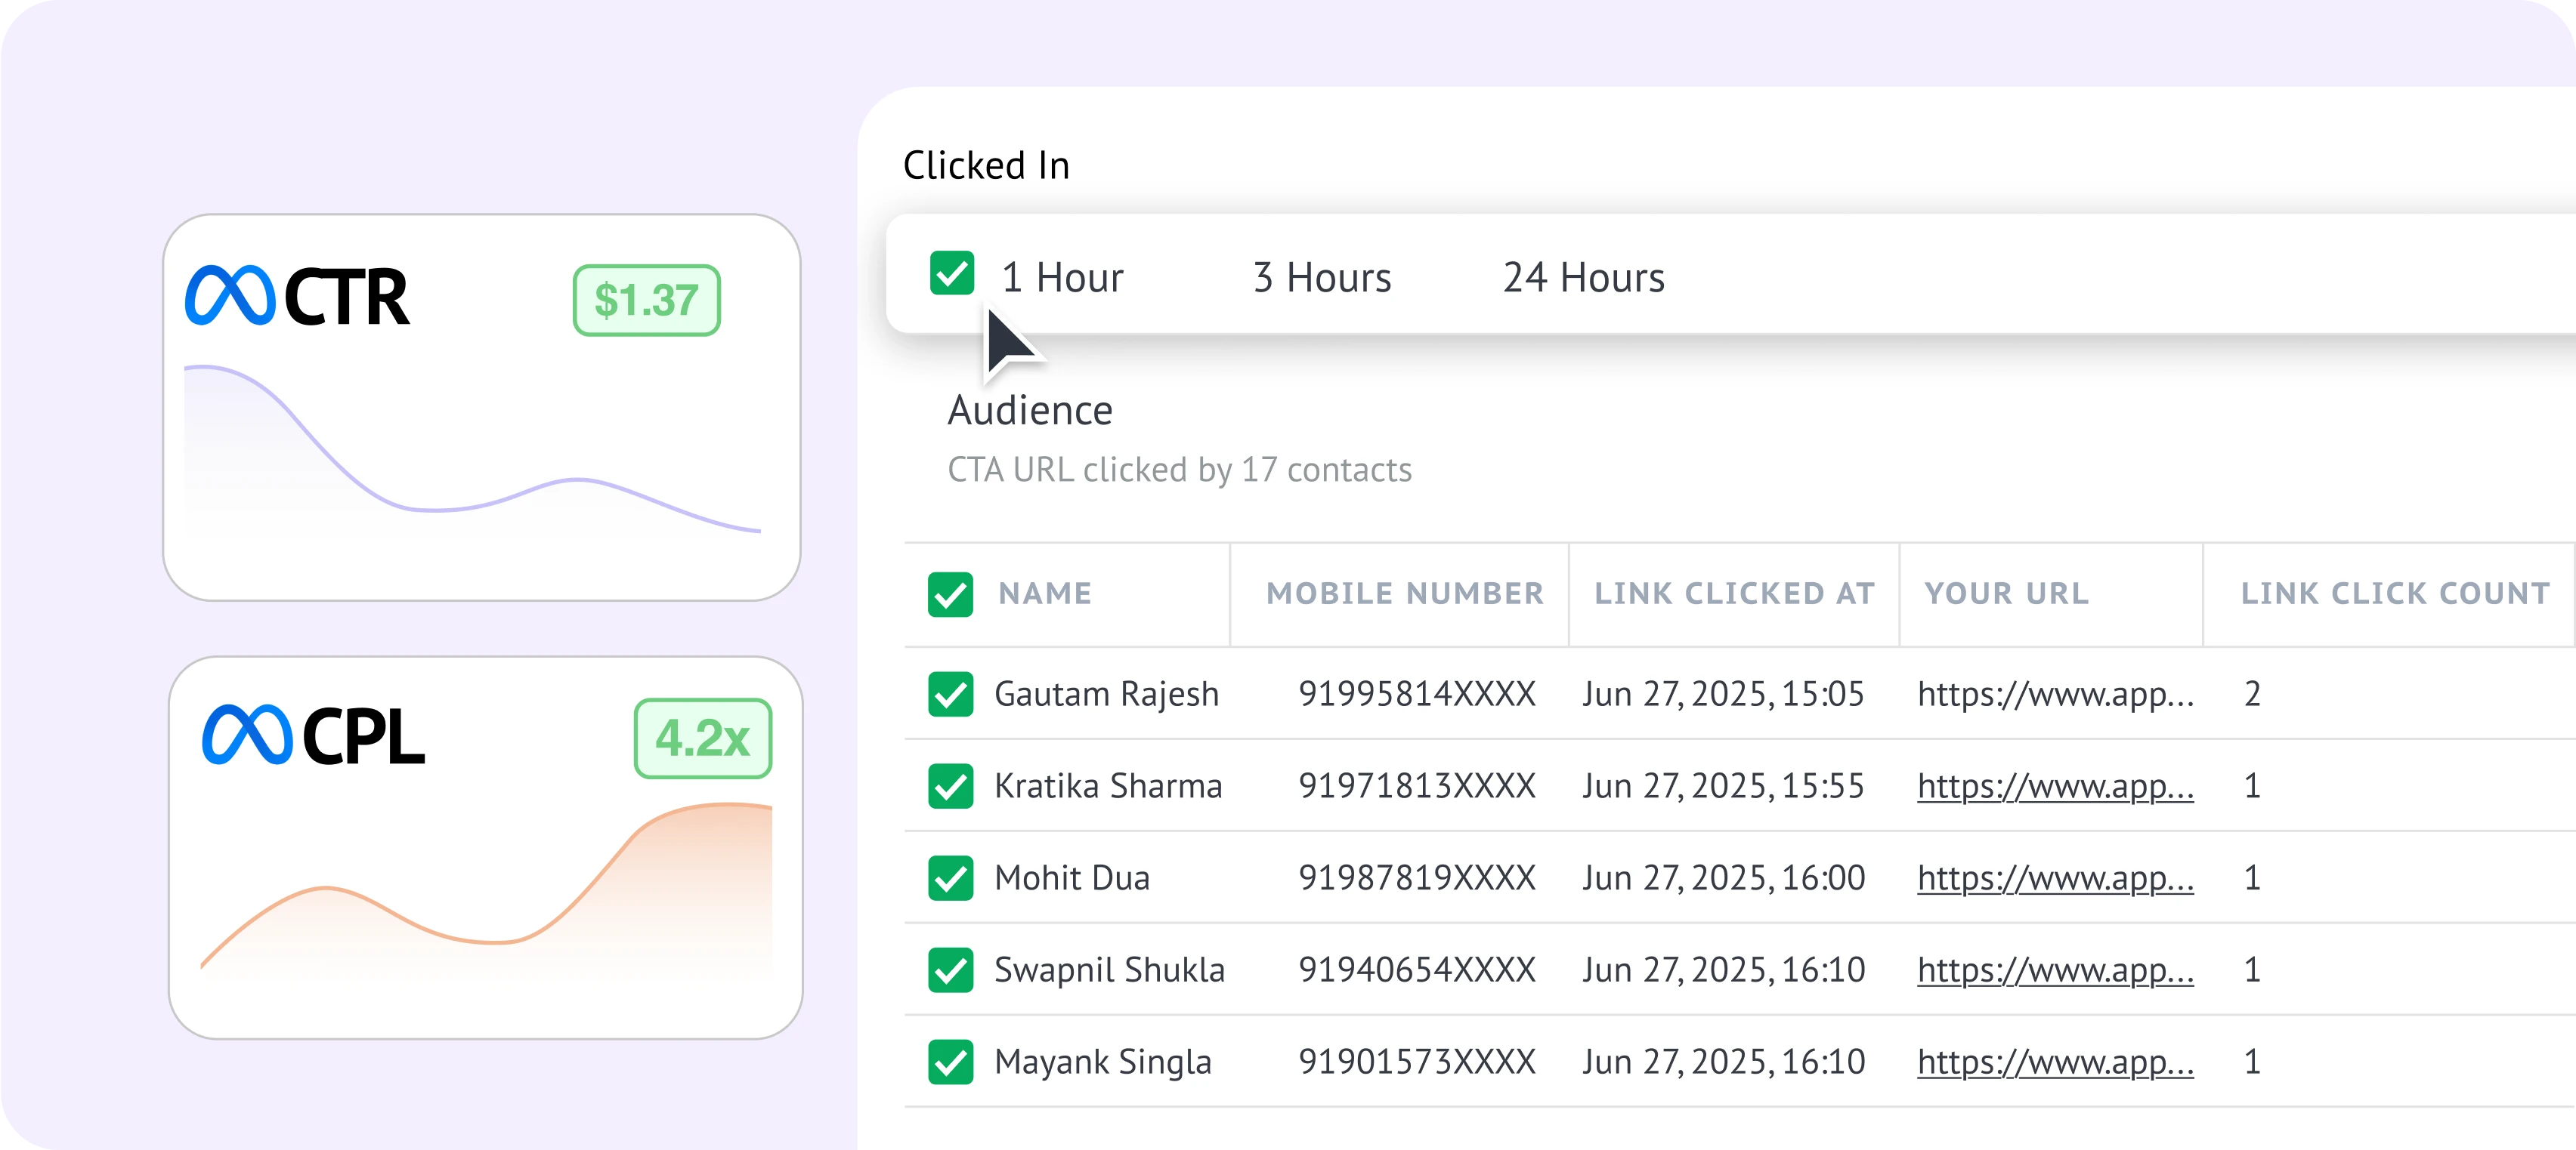
Task: Toggle Swapnil Shukla's checkbox
Action: 950,970
